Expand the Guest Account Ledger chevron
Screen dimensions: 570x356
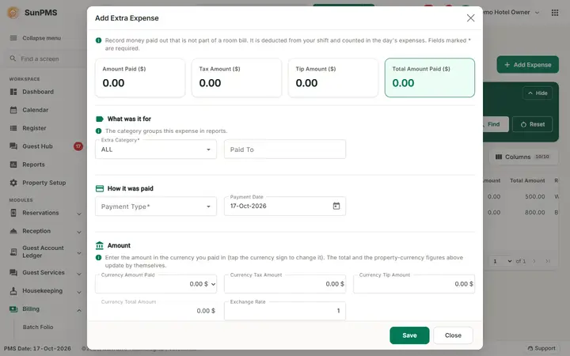coord(79,252)
